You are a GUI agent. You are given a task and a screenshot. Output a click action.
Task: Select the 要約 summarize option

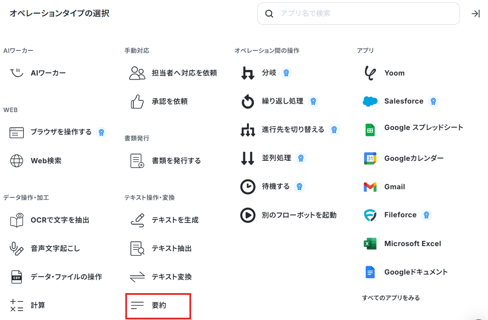[158, 305]
